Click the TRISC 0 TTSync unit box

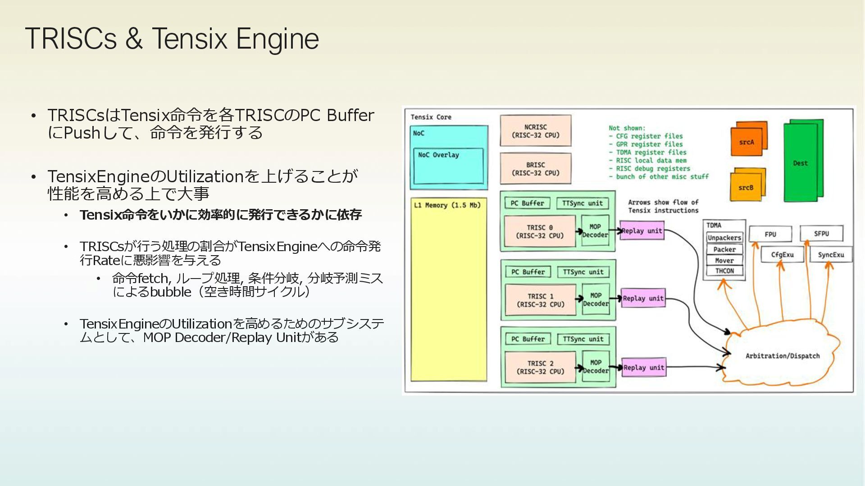[x=582, y=203]
